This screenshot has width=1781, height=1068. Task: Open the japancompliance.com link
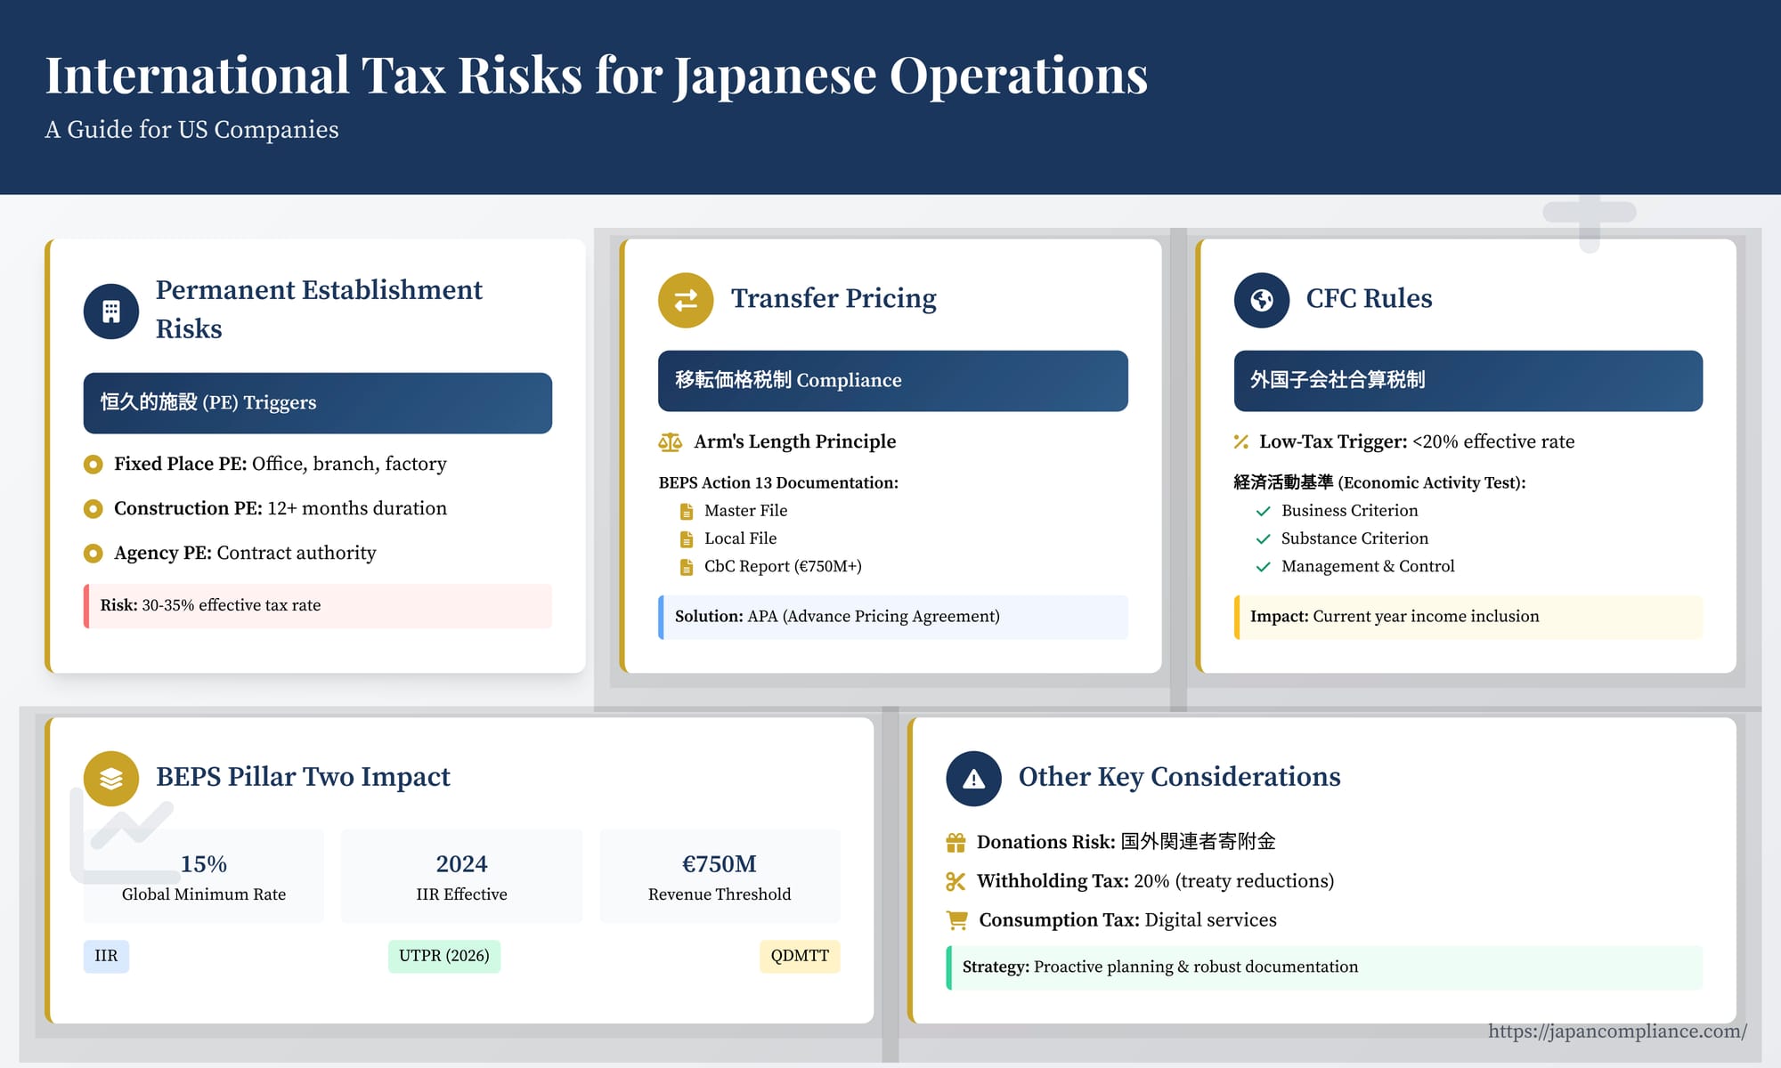(x=1617, y=1032)
